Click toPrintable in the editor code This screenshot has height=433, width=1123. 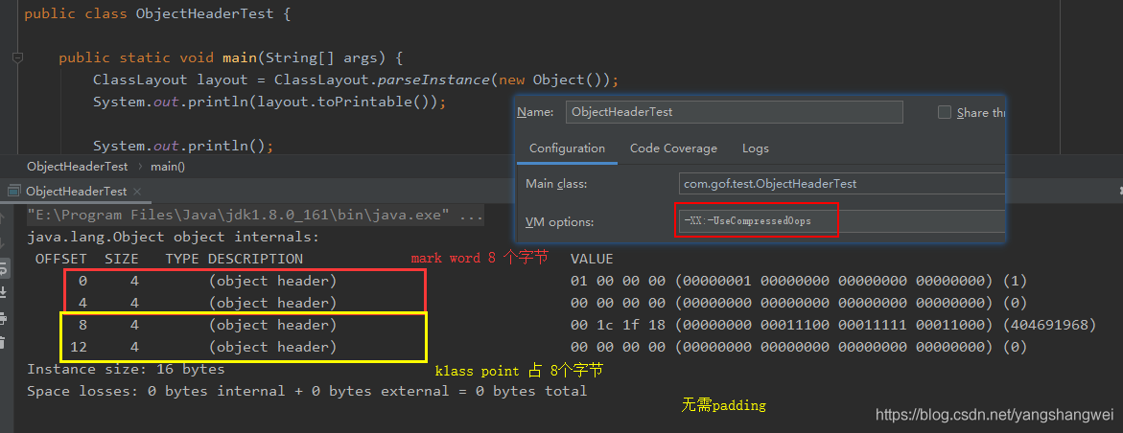[x=366, y=102]
